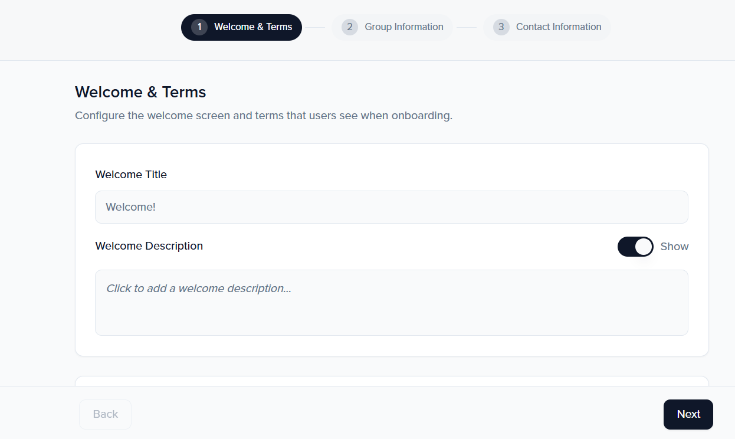The width and height of the screenshot is (735, 439).
Task: Click the step 1 number circle
Action: [199, 27]
